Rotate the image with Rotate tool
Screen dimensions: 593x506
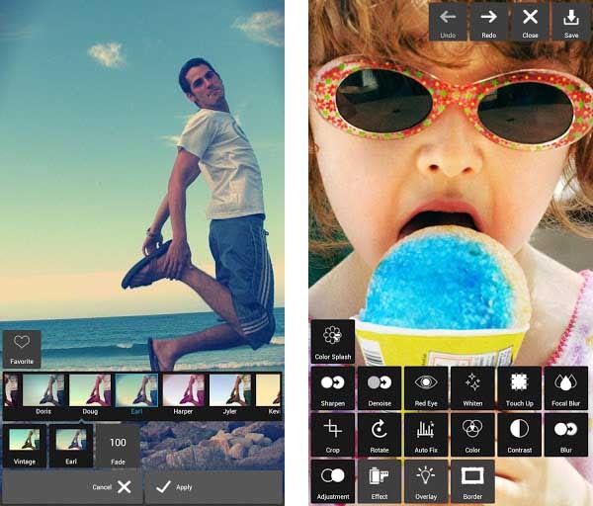click(x=380, y=434)
